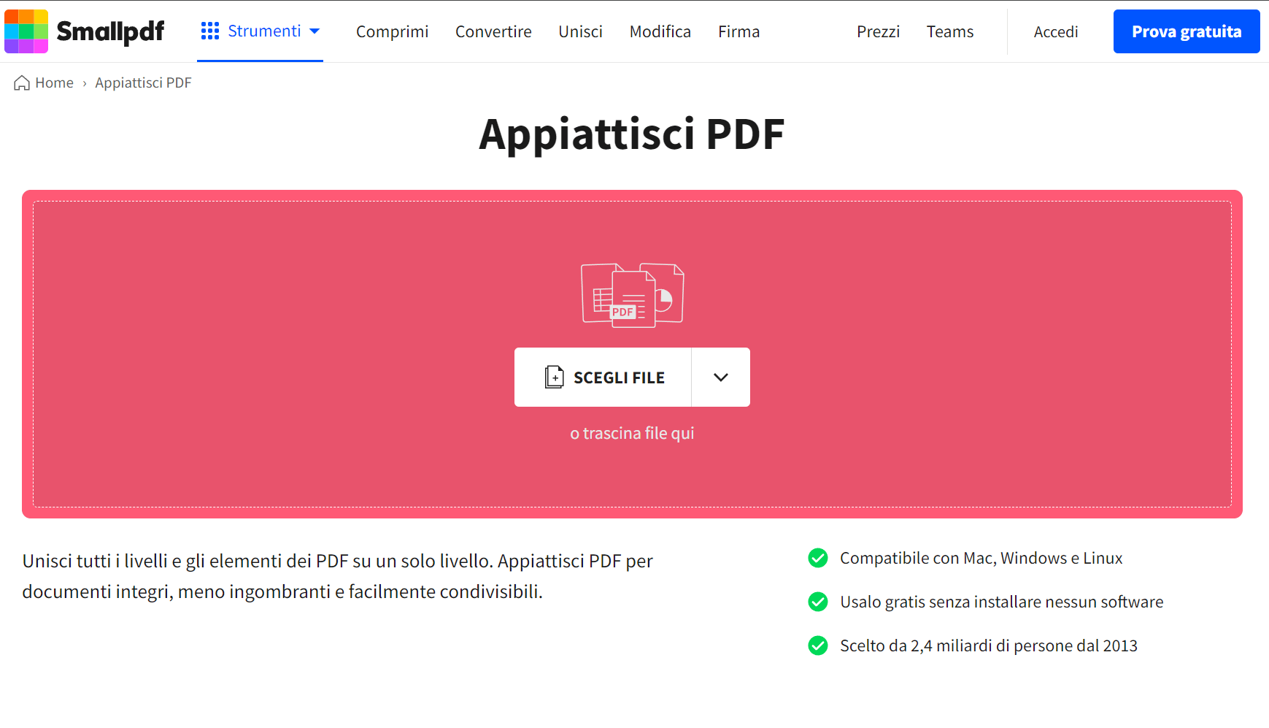
Task: Click the Prova gratuita button
Action: (x=1187, y=31)
